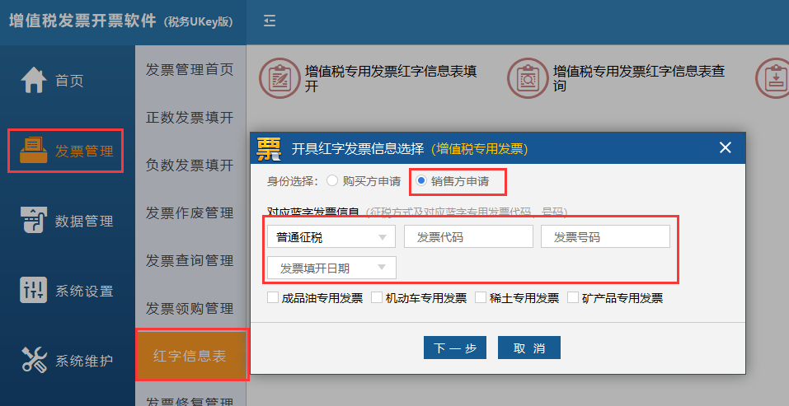Screen dimensions: 789x406
Task: Expand the 普通征税 tax method dropdown
Action: [331, 237]
